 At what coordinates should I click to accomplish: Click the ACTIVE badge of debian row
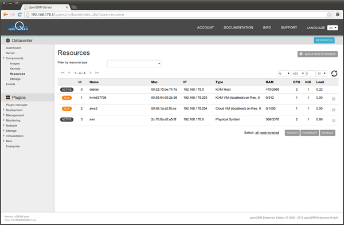[67, 90]
